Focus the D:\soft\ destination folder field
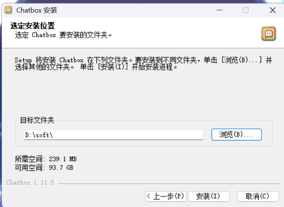The image size is (284, 207). tap(114, 135)
